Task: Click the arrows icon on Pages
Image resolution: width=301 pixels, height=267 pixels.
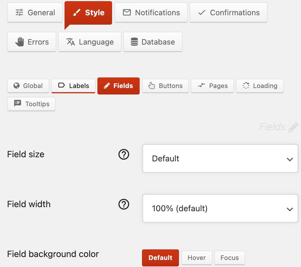Action: pos(201,85)
